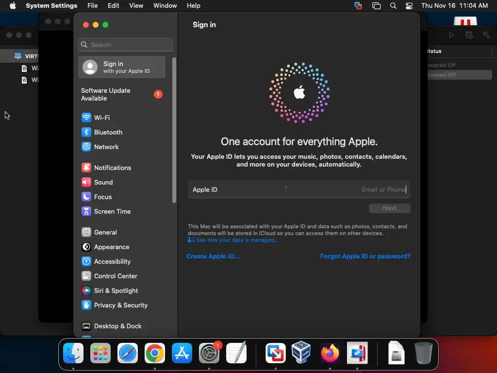
Task: Open Control Center in menu bar
Action: pos(409,6)
